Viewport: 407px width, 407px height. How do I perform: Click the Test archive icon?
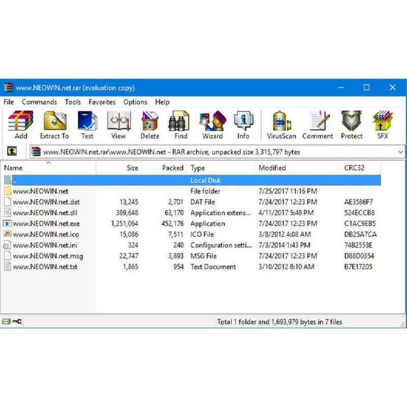(88, 122)
